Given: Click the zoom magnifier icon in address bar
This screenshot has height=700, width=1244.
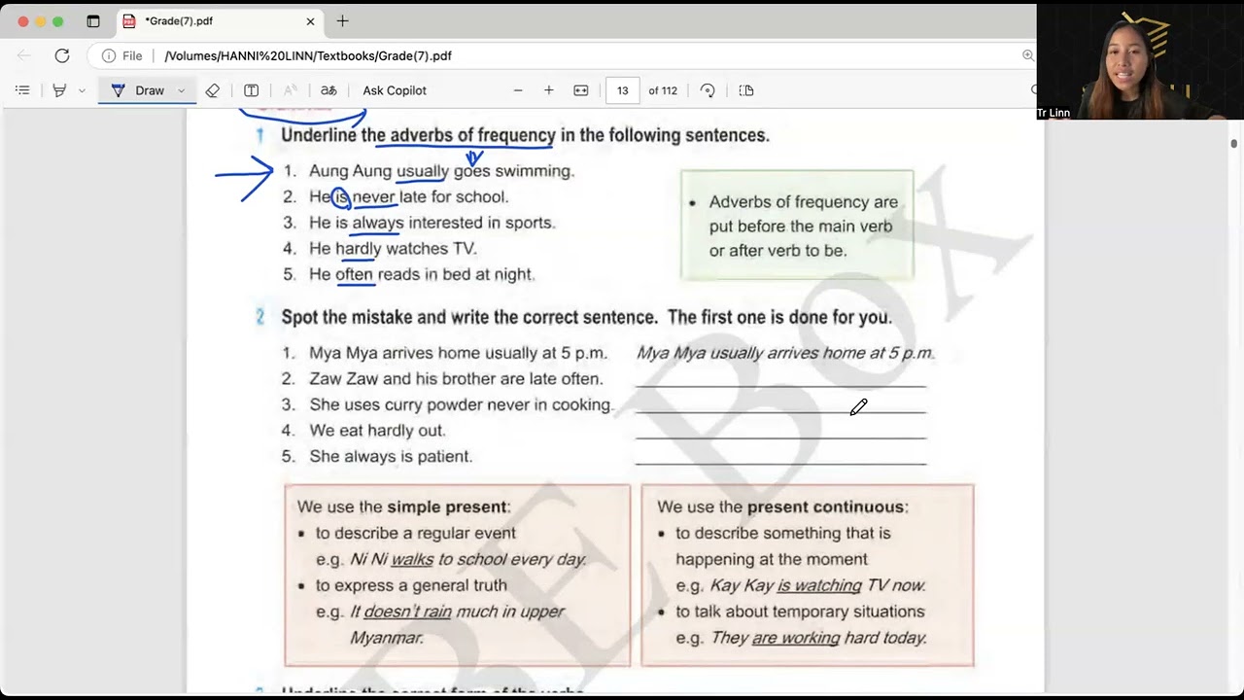Looking at the screenshot, I should 1028,55.
